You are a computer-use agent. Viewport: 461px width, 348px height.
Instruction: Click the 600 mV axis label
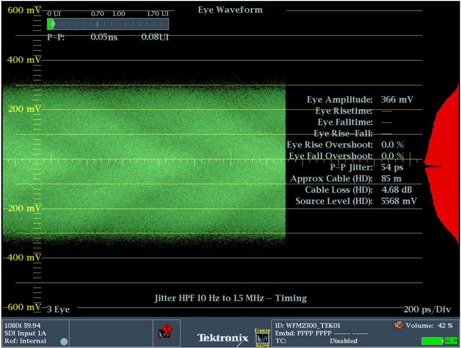click(x=24, y=10)
